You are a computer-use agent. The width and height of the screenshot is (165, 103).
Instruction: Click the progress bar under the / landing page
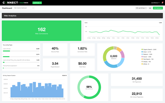click(21, 57)
